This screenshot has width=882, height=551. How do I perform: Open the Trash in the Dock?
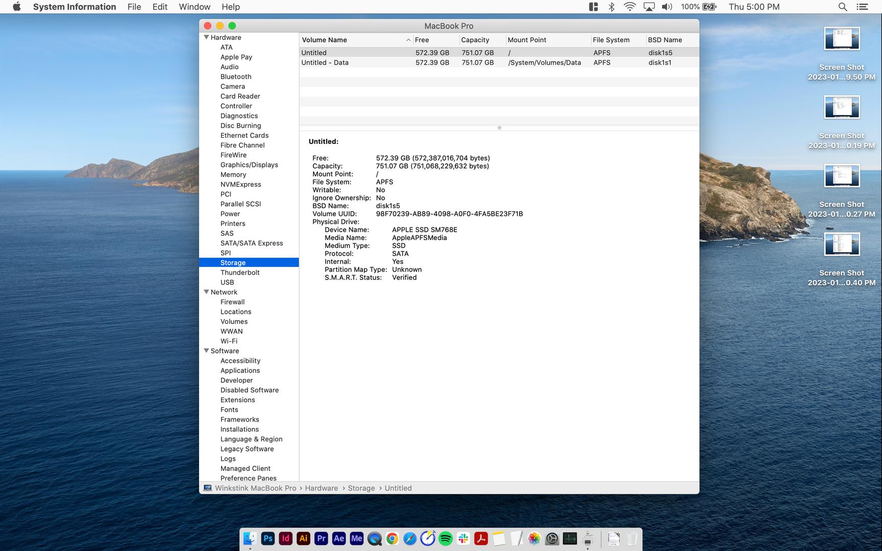(x=632, y=538)
